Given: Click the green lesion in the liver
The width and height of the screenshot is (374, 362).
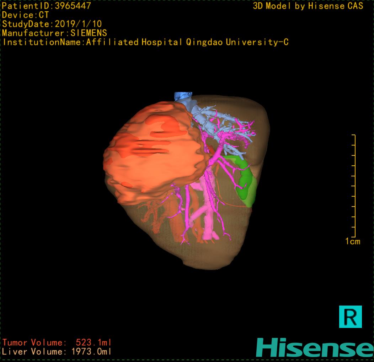Looking at the screenshot, I should click(245, 181).
